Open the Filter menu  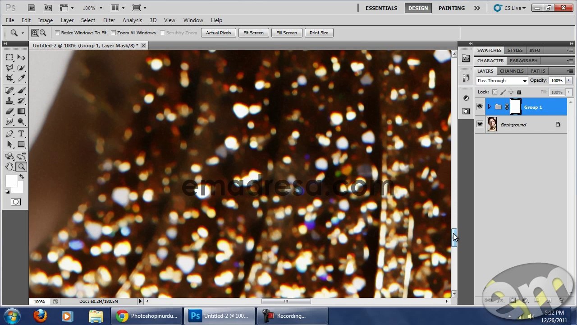109,20
